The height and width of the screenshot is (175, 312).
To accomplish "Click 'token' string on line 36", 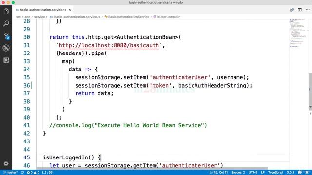I will [x=160, y=86].
